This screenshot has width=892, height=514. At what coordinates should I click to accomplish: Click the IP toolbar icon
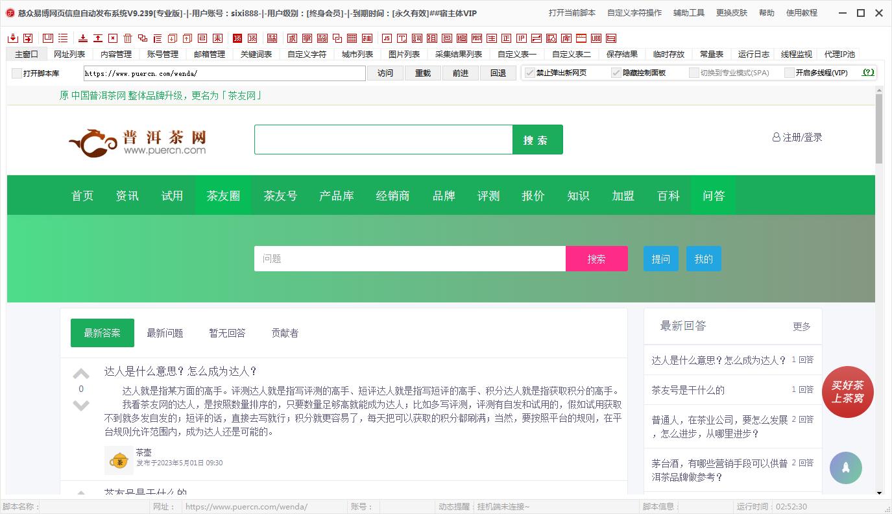point(521,38)
